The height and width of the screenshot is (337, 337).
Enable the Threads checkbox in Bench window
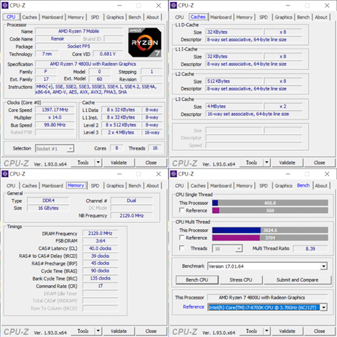[182, 248]
